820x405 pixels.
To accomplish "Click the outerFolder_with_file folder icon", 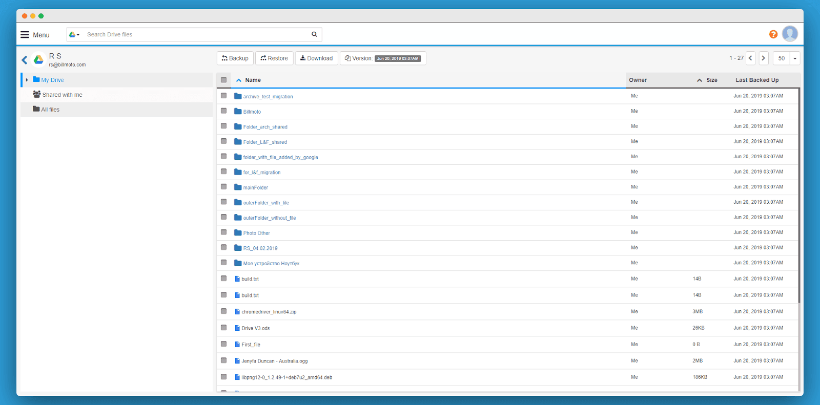I will coord(238,202).
